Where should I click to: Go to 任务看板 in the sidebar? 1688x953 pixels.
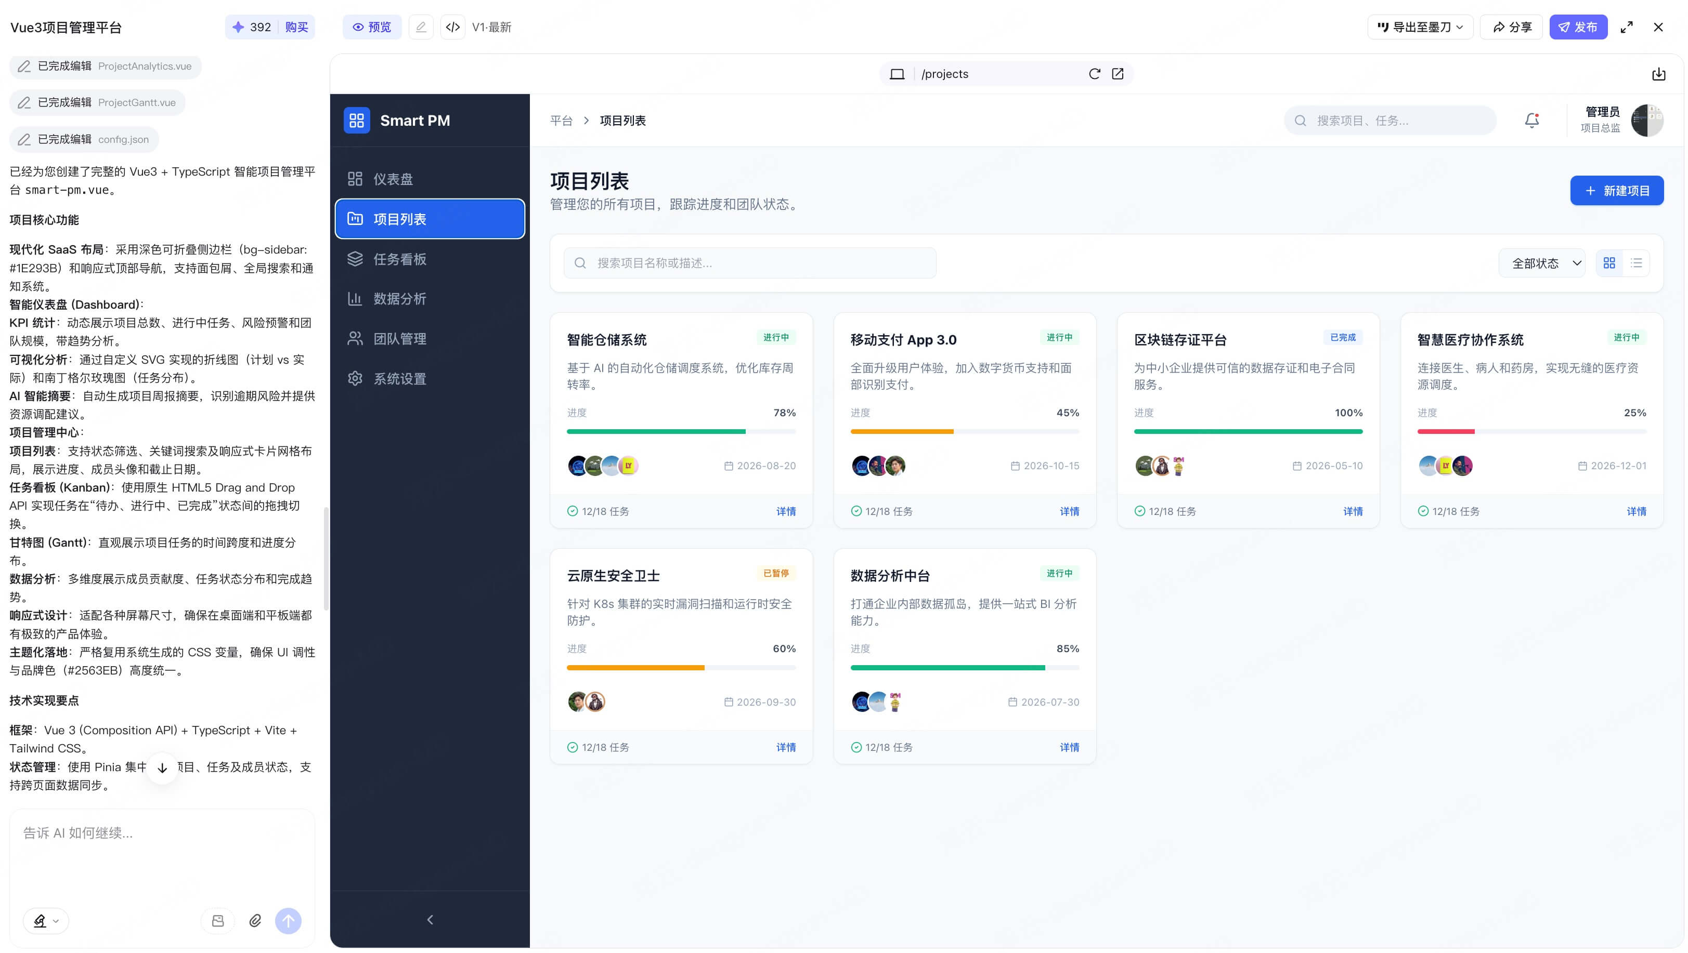429,259
